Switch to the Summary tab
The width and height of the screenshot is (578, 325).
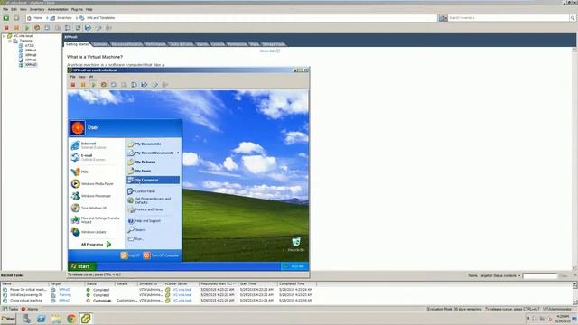click(100, 44)
